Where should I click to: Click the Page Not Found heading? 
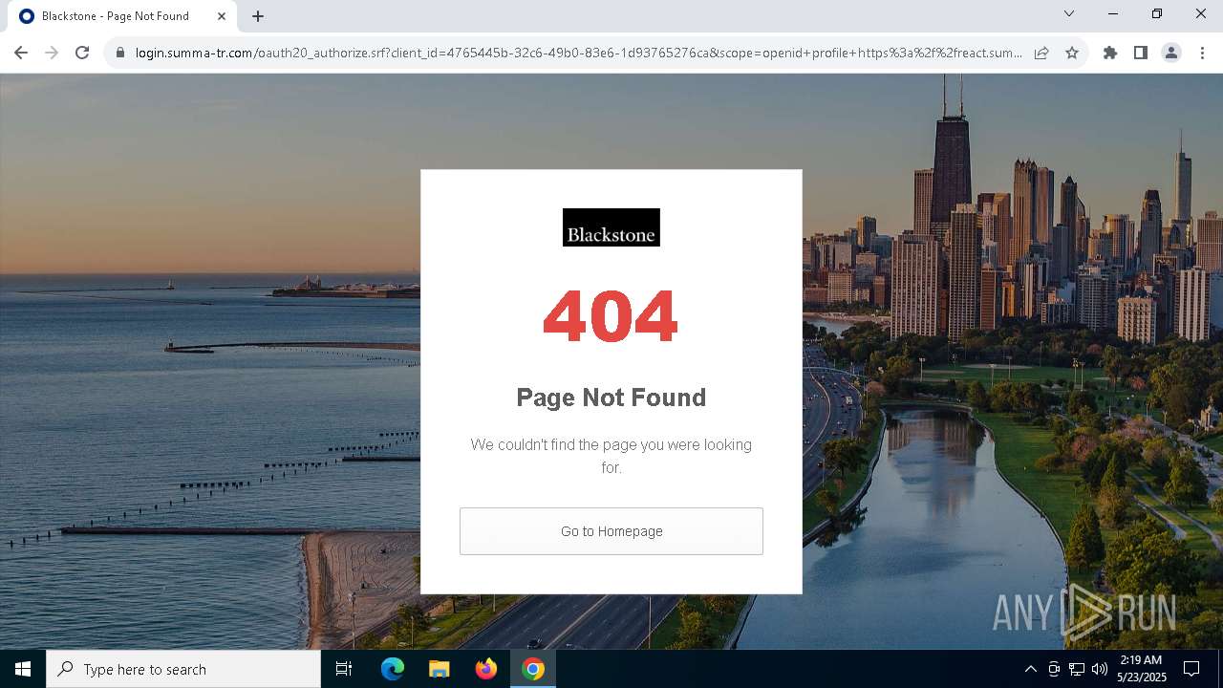click(611, 398)
